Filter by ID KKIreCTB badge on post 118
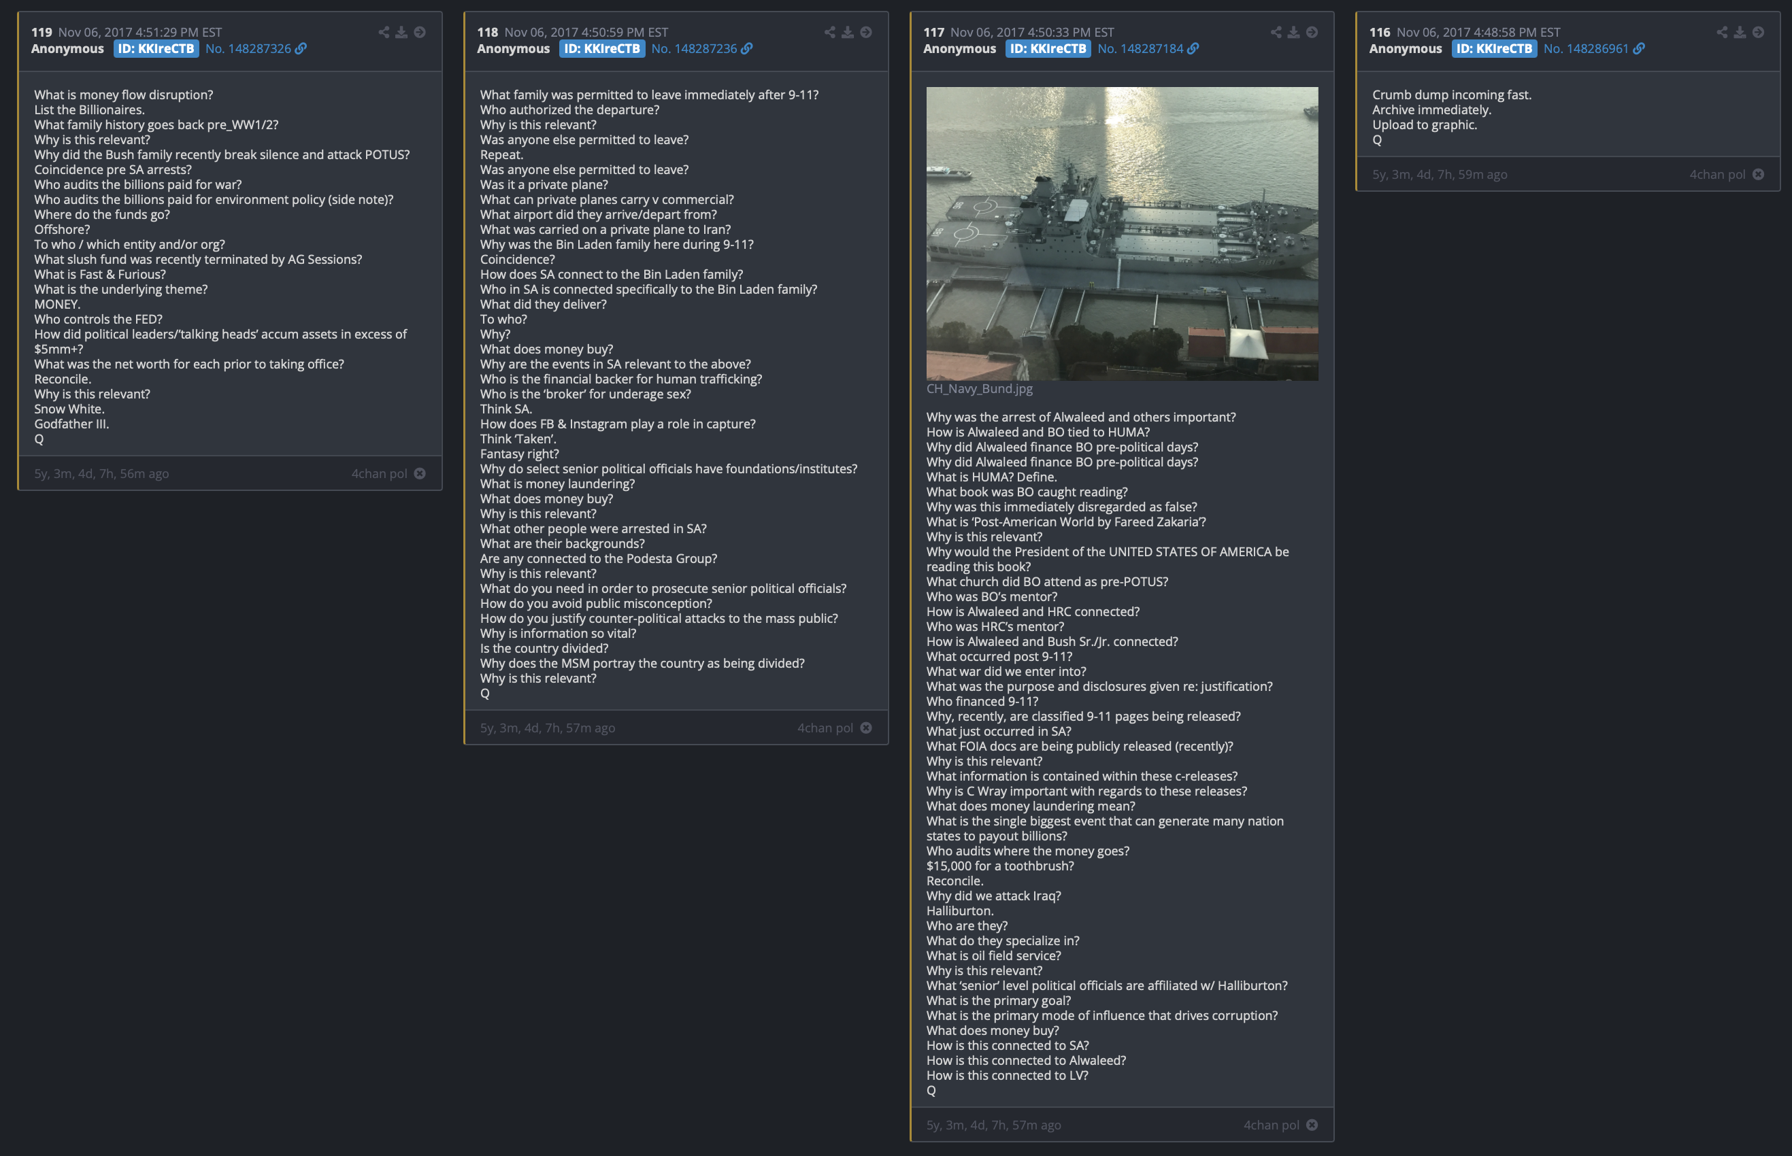Image resolution: width=1792 pixels, height=1156 pixels. tap(602, 49)
